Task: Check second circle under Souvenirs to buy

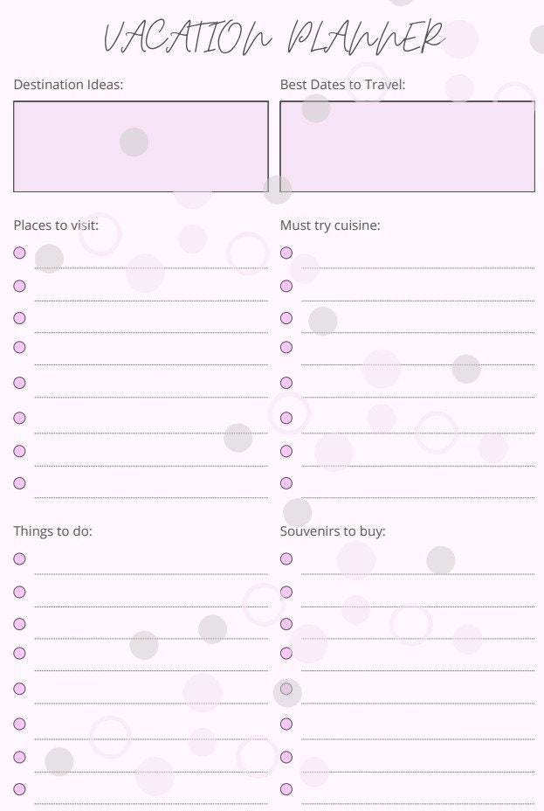Action: tap(286, 592)
